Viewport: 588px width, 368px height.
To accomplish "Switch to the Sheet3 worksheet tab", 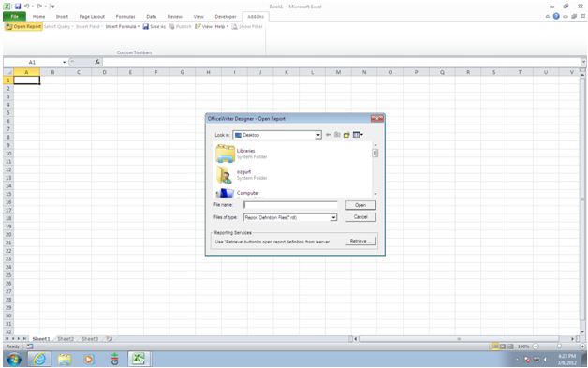I will point(90,339).
